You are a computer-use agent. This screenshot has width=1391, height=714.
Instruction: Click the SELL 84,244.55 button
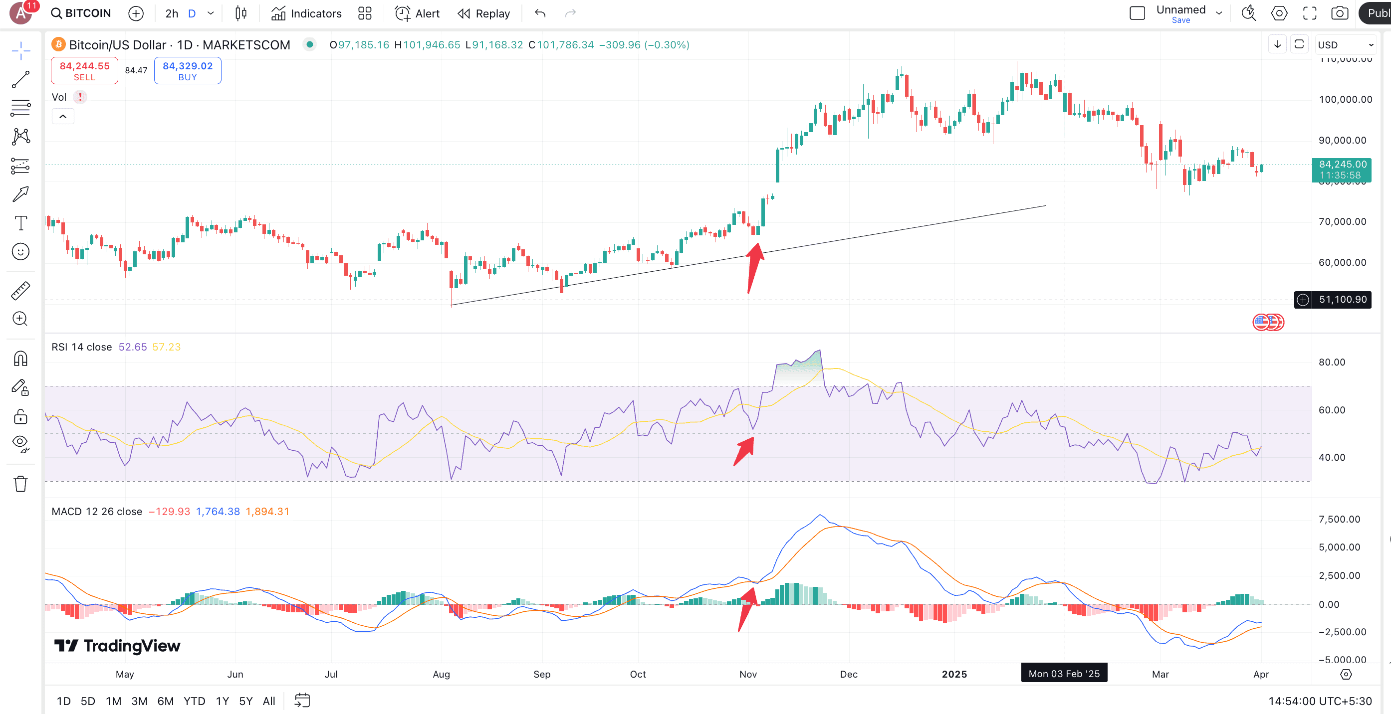point(84,71)
